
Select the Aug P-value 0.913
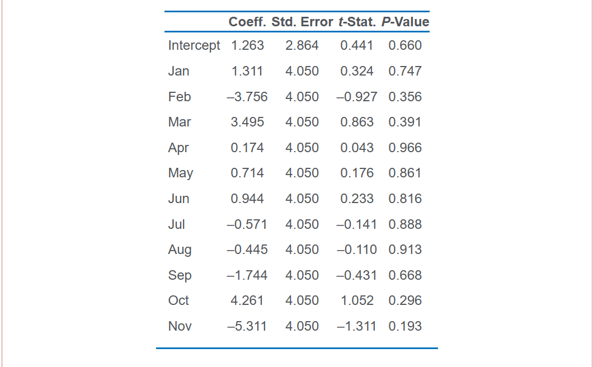point(405,250)
